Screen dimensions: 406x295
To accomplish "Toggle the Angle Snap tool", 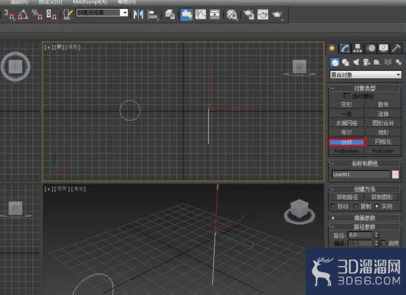I will pyautogui.click(x=23, y=14).
